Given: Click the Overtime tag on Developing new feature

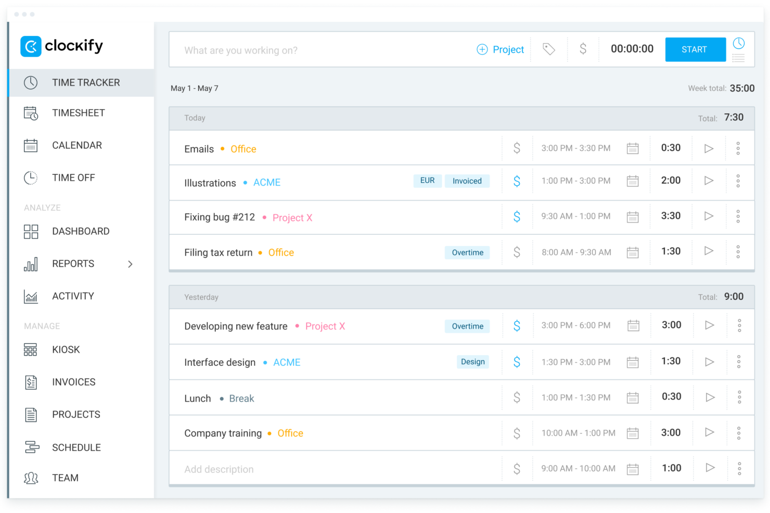Looking at the screenshot, I should tap(467, 326).
